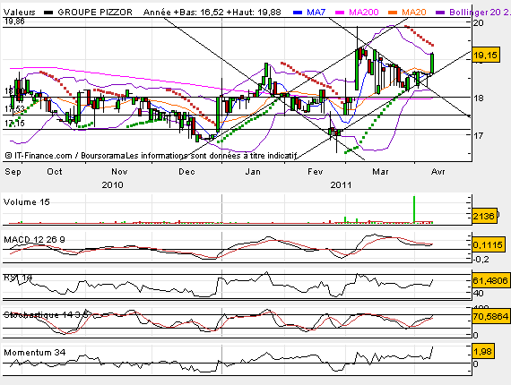
Task: Click the 17,53 support level label
Action: click(x=14, y=109)
